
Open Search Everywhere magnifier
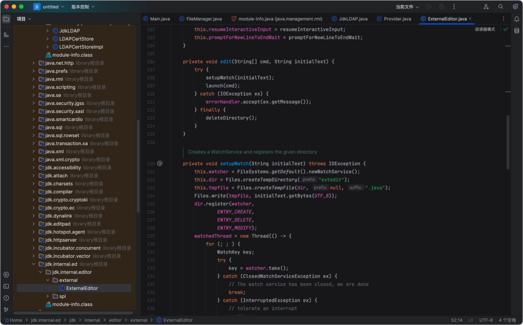(x=501, y=7)
